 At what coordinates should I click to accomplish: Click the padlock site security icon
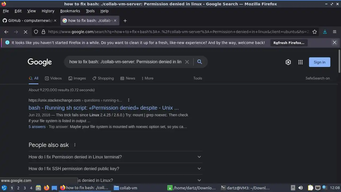[x=43, y=32]
